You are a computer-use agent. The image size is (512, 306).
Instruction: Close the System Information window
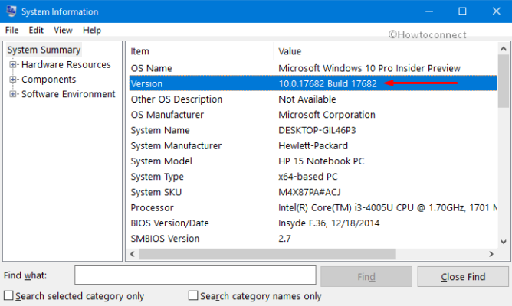pyautogui.click(x=496, y=11)
